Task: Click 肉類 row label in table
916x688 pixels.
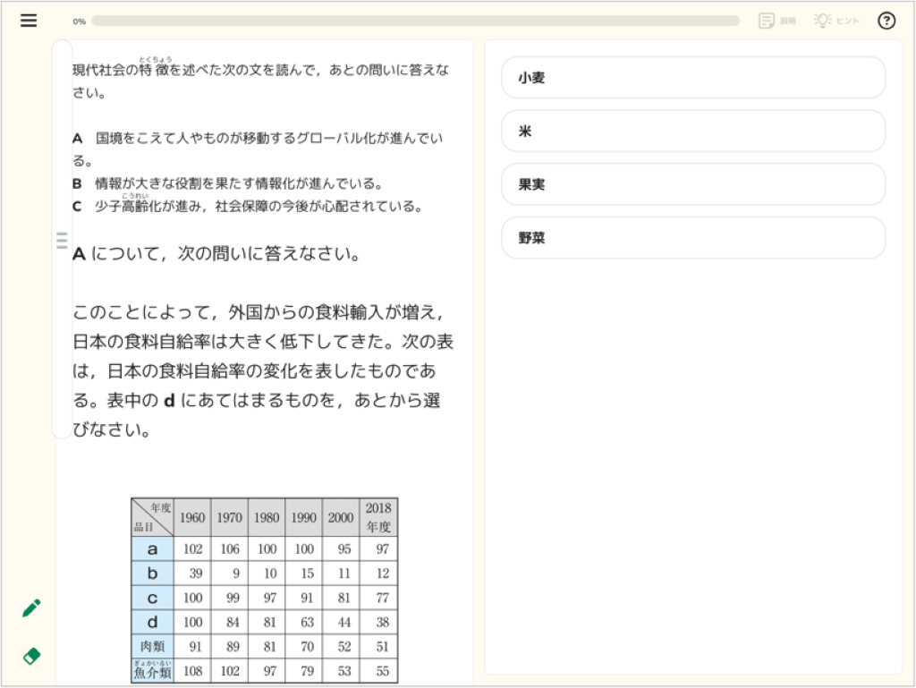Action: [152, 647]
